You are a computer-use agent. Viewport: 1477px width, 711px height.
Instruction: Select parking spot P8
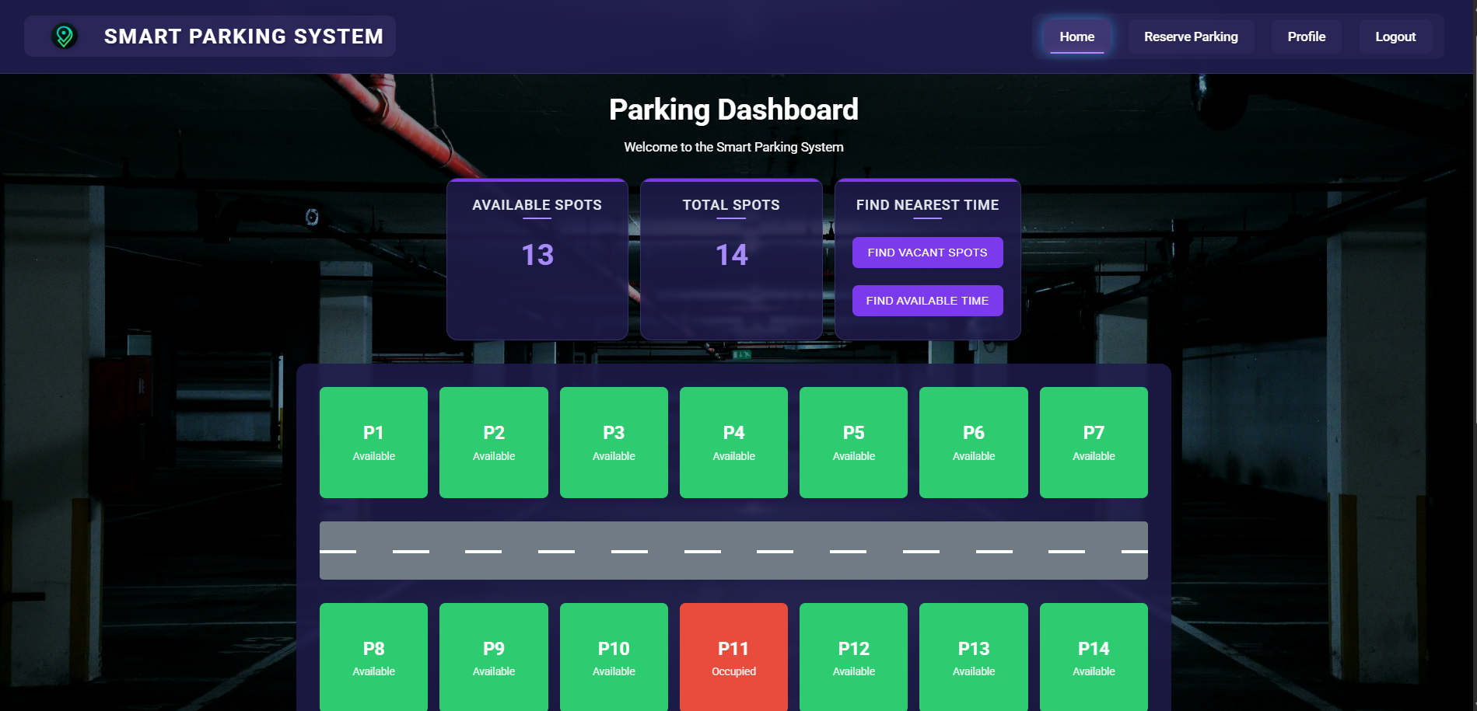click(373, 657)
